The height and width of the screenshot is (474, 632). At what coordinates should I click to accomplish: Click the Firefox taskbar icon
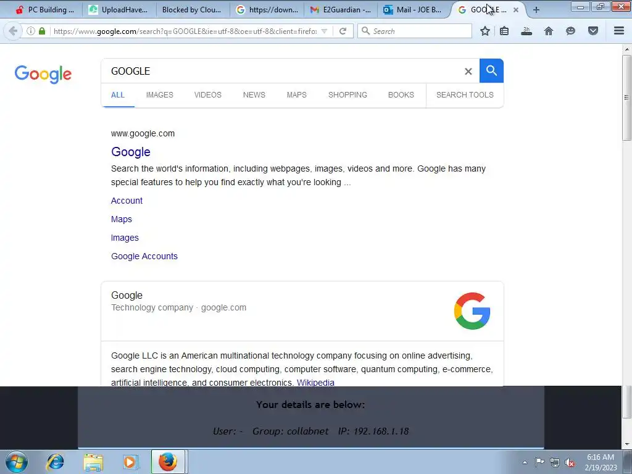pos(168,462)
